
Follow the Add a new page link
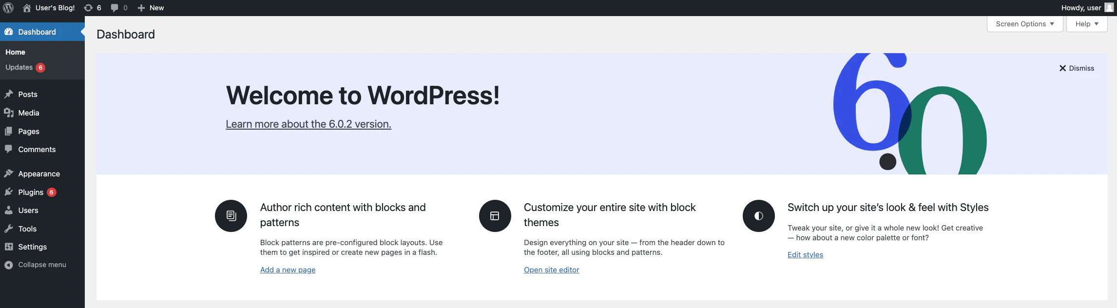[x=288, y=269]
